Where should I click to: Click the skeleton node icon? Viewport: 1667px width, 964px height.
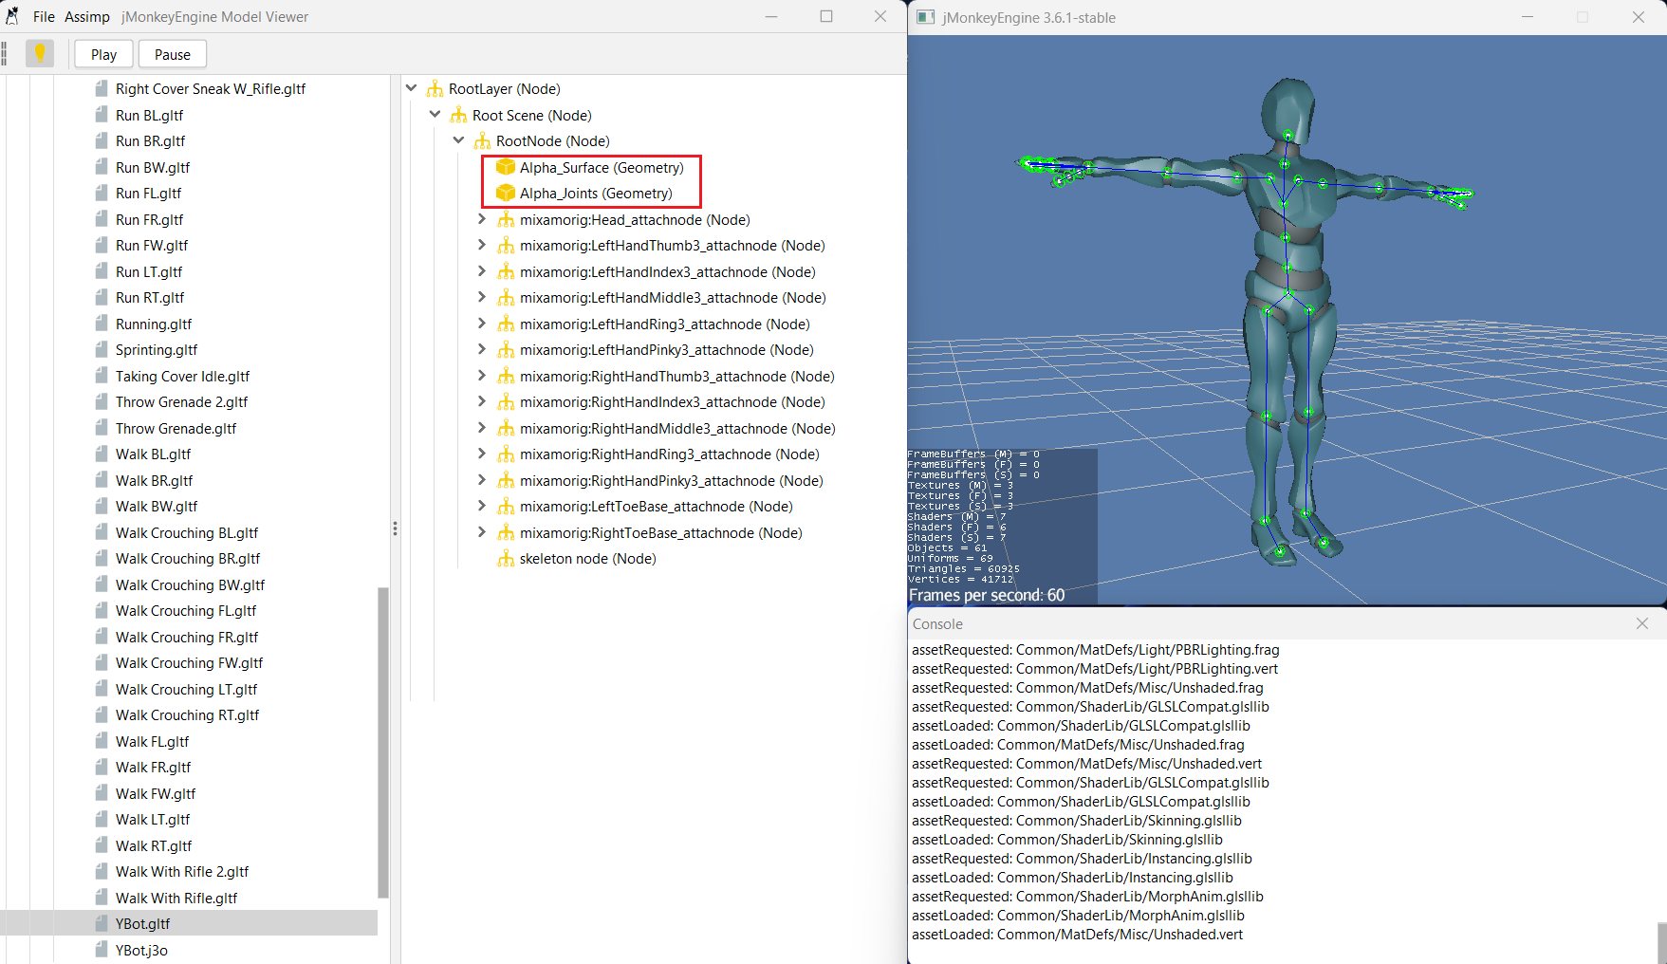point(506,558)
